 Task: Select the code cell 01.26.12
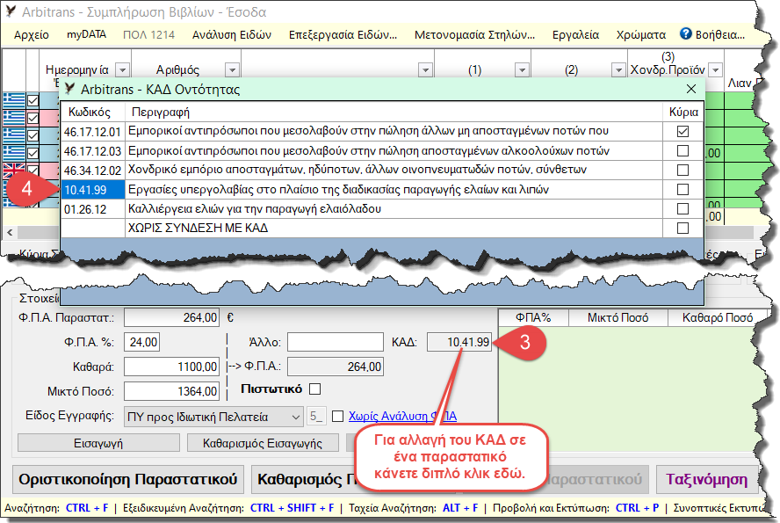click(92, 209)
